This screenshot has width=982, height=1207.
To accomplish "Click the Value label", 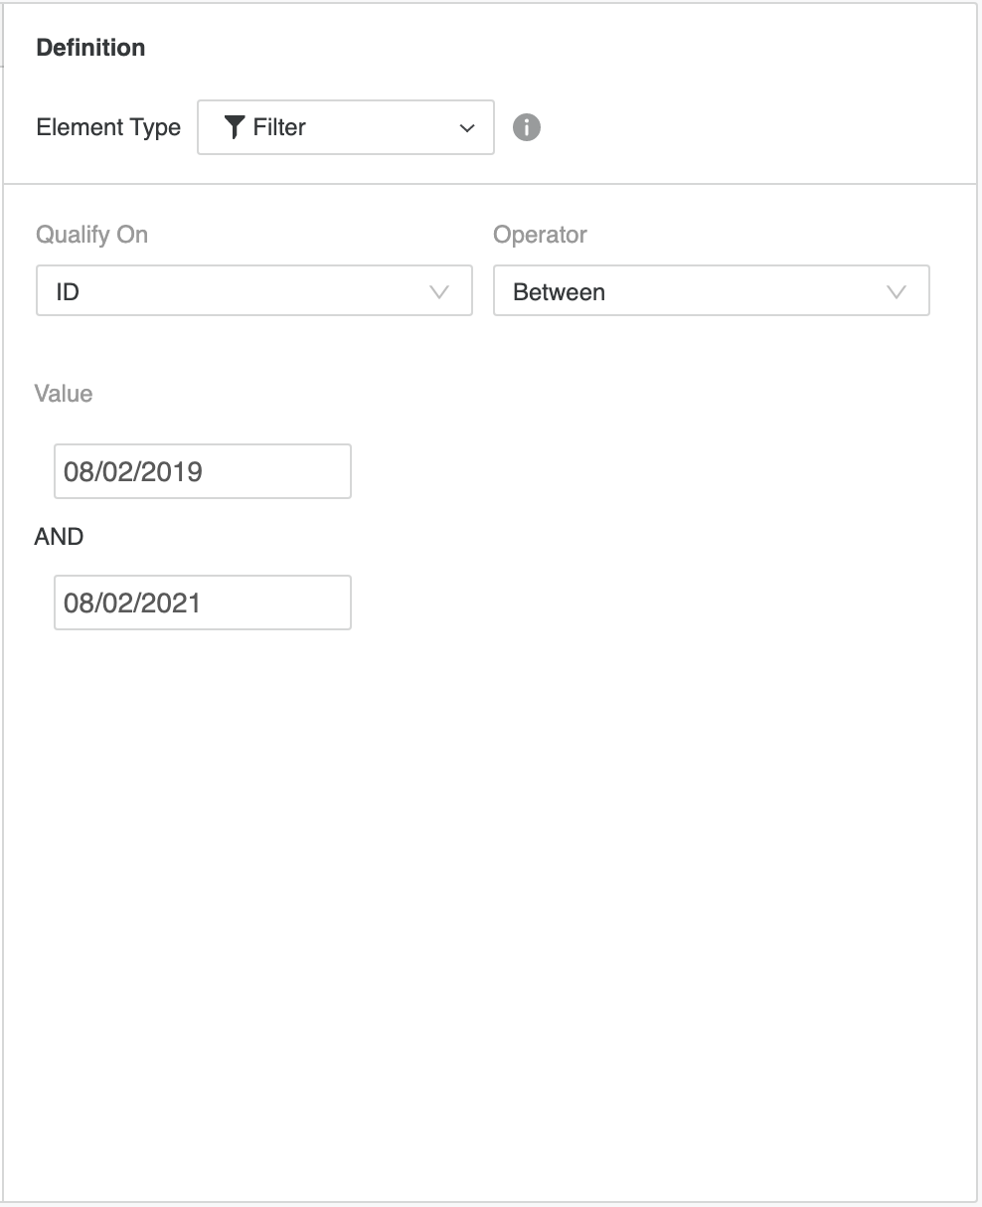I will point(64,394).
